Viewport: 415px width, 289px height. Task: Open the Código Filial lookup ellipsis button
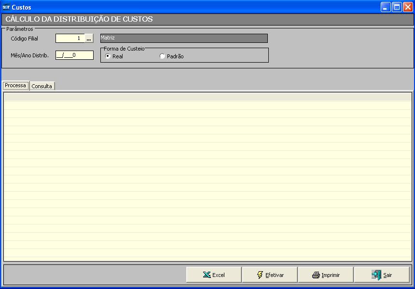(x=89, y=39)
